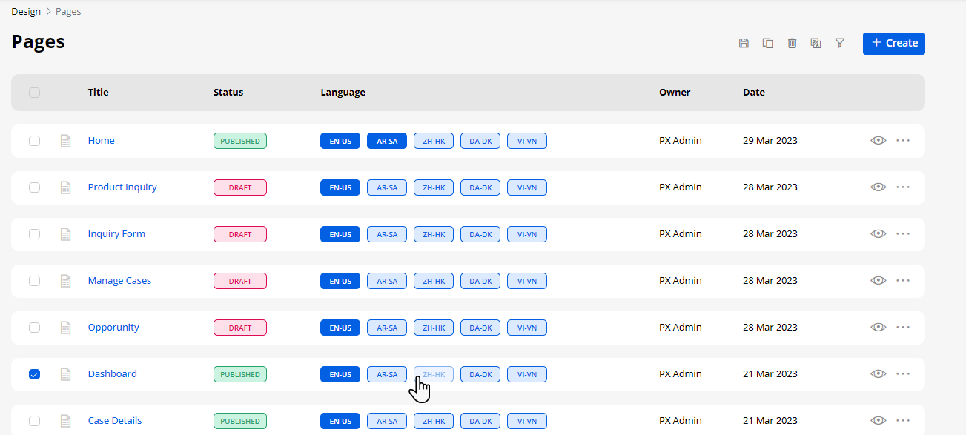Click the document icon beside Inquiry Form
Viewport: 966px width, 435px height.
pos(65,234)
